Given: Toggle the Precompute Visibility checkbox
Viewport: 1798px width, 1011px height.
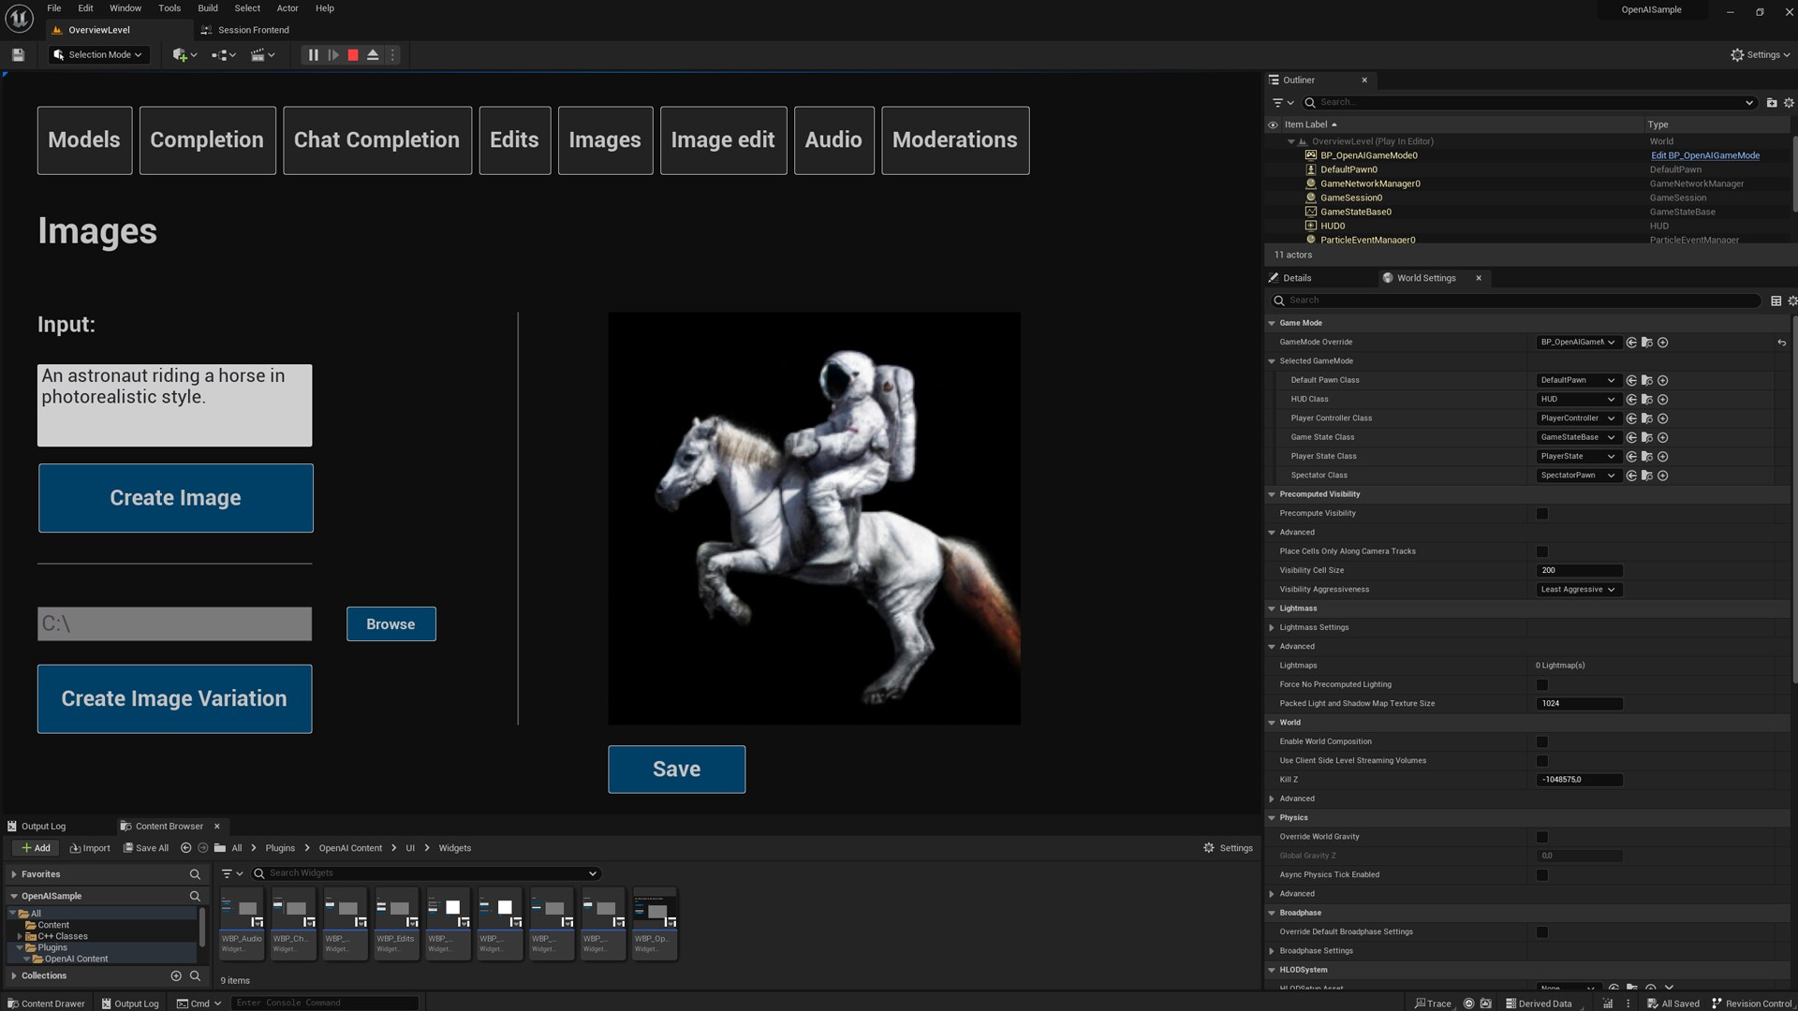Looking at the screenshot, I should (1541, 513).
